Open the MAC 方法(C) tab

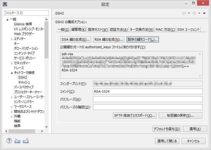point(165,29)
